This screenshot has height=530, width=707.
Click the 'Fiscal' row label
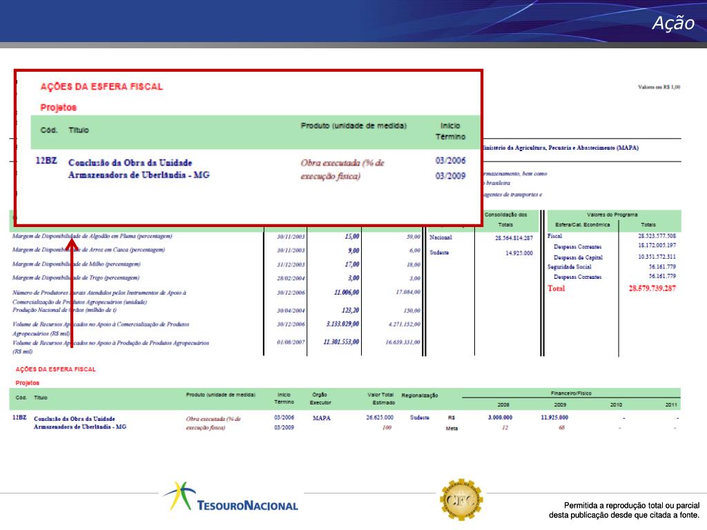554,236
